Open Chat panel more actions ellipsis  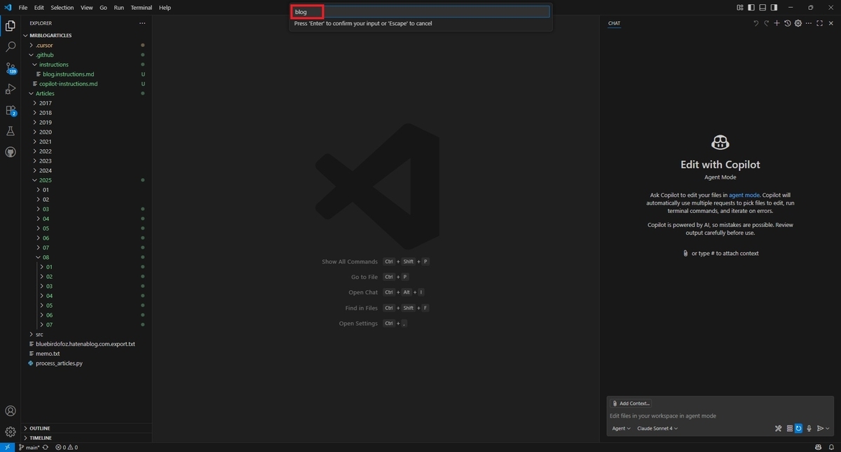point(809,23)
